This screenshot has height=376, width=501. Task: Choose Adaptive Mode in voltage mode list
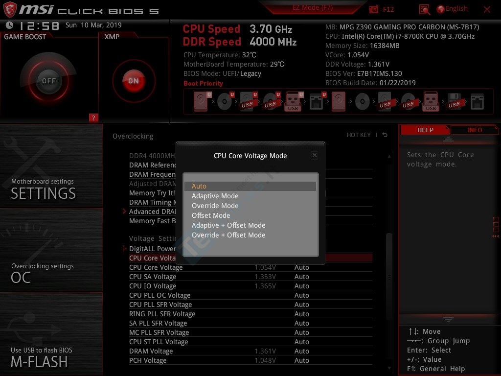(215, 196)
